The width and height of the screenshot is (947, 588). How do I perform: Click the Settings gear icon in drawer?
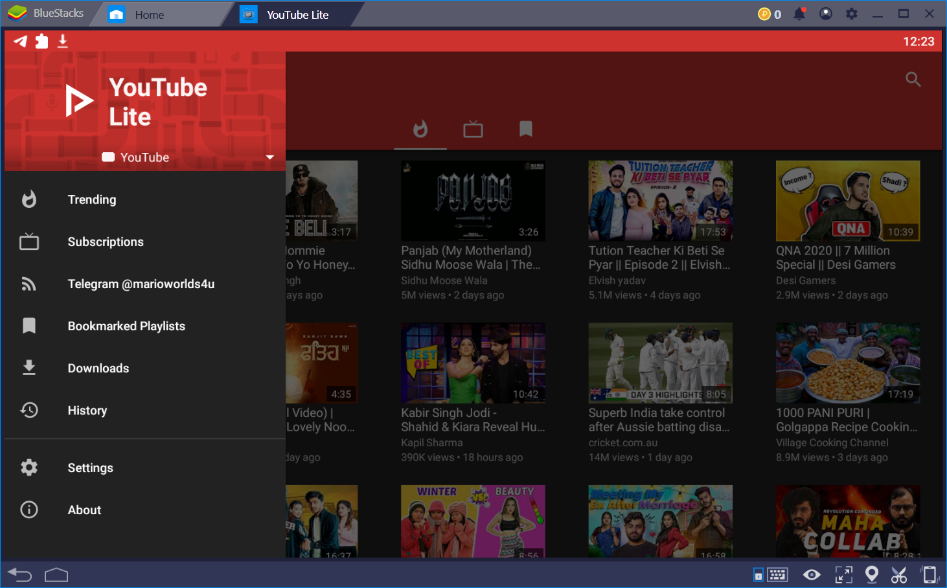click(29, 467)
